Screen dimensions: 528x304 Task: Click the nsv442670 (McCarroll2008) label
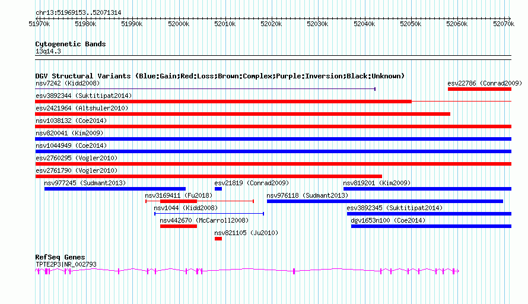[x=204, y=220]
